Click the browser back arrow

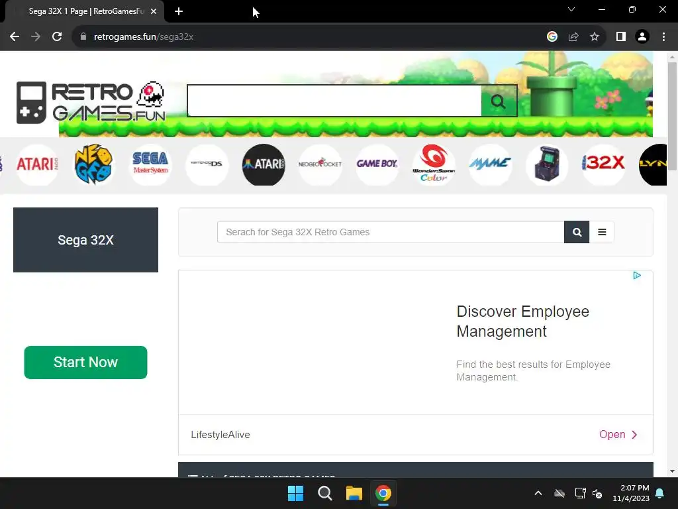(x=15, y=37)
